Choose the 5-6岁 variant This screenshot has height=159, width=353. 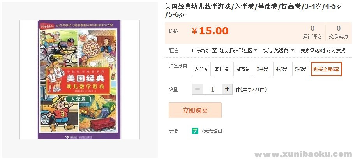click(301, 69)
